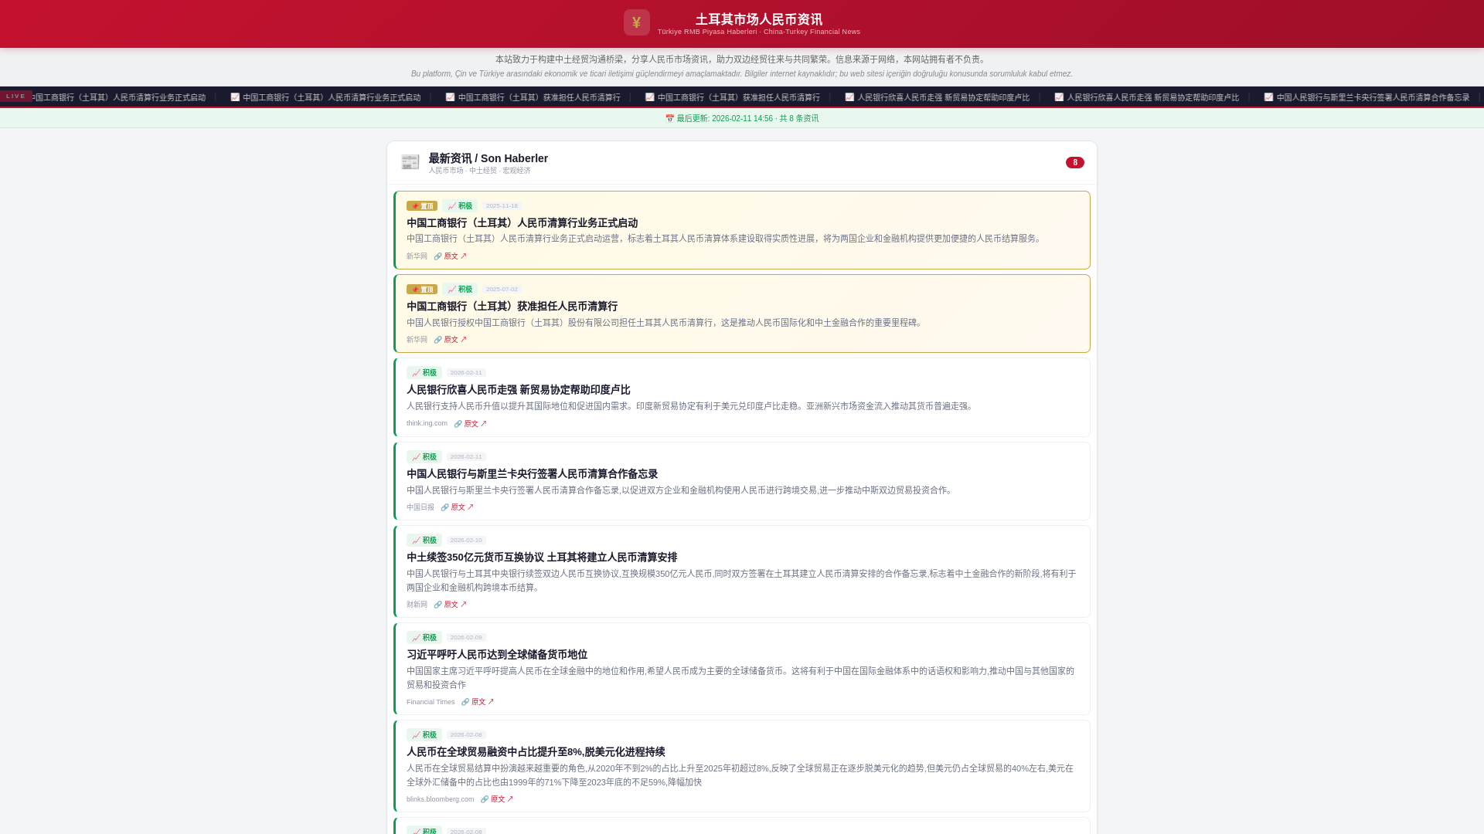
Task: Click the LIVE badge on the ticker
Action: click(x=15, y=97)
